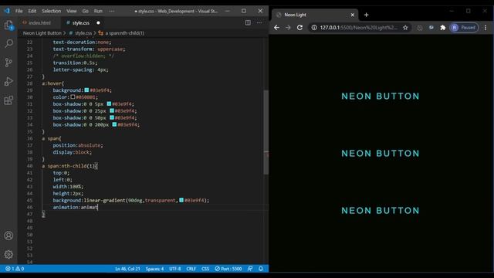The height and width of the screenshot is (278, 494).
Task: Select the Neon Light browser tab
Action: pyautogui.click(x=315, y=15)
